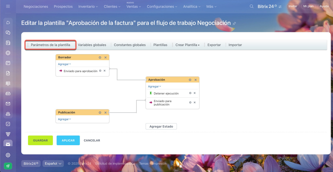Click the Impresión footer link

[159, 164]
